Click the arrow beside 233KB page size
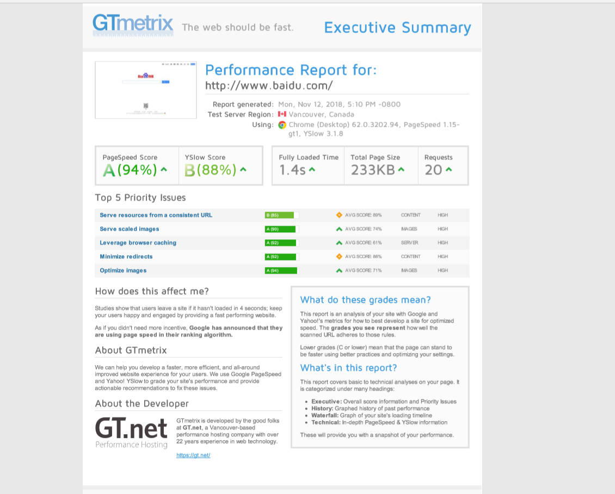Image resolution: width=615 pixels, height=494 pixels. click(401, 170)
